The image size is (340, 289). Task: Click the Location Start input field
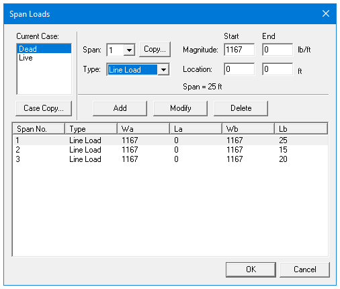click(239, 69)
